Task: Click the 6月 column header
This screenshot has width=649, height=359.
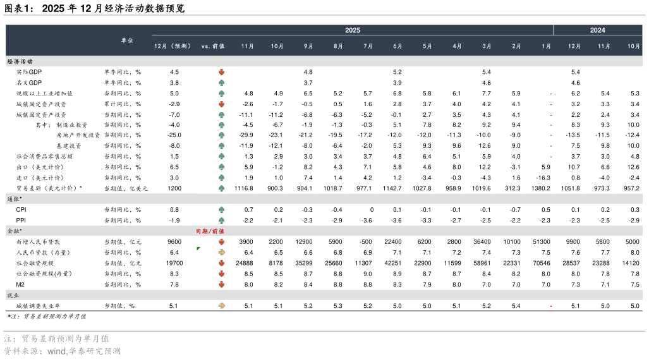Action: coord(397,46)
